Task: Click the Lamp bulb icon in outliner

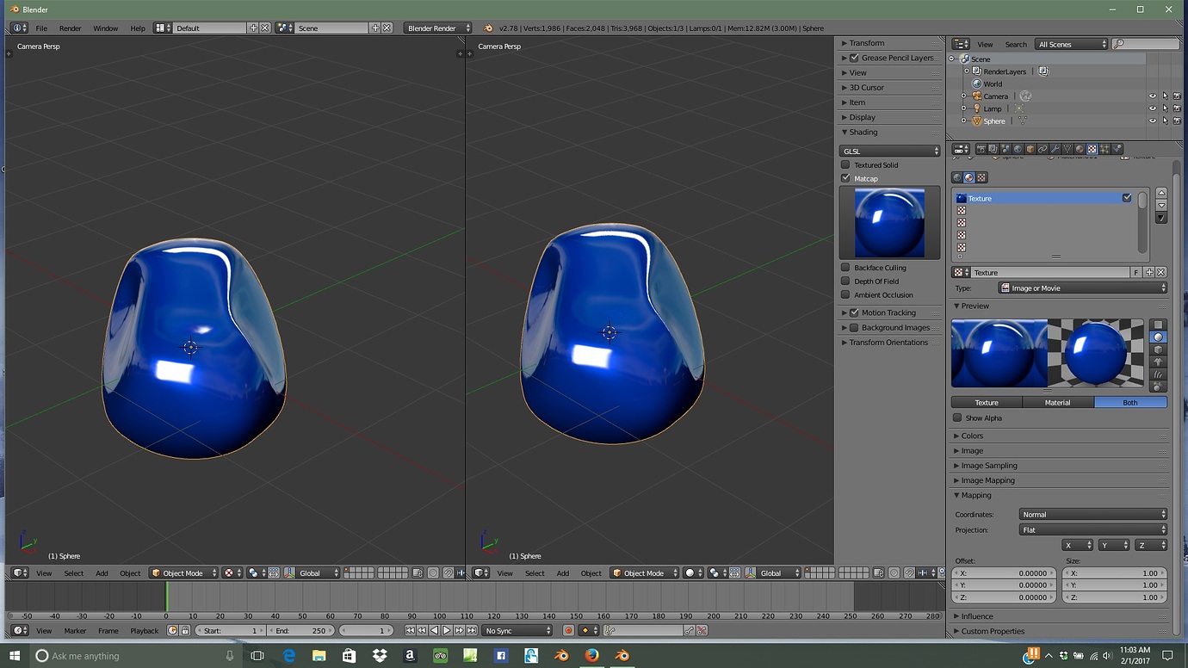Action: coord(977,108)
